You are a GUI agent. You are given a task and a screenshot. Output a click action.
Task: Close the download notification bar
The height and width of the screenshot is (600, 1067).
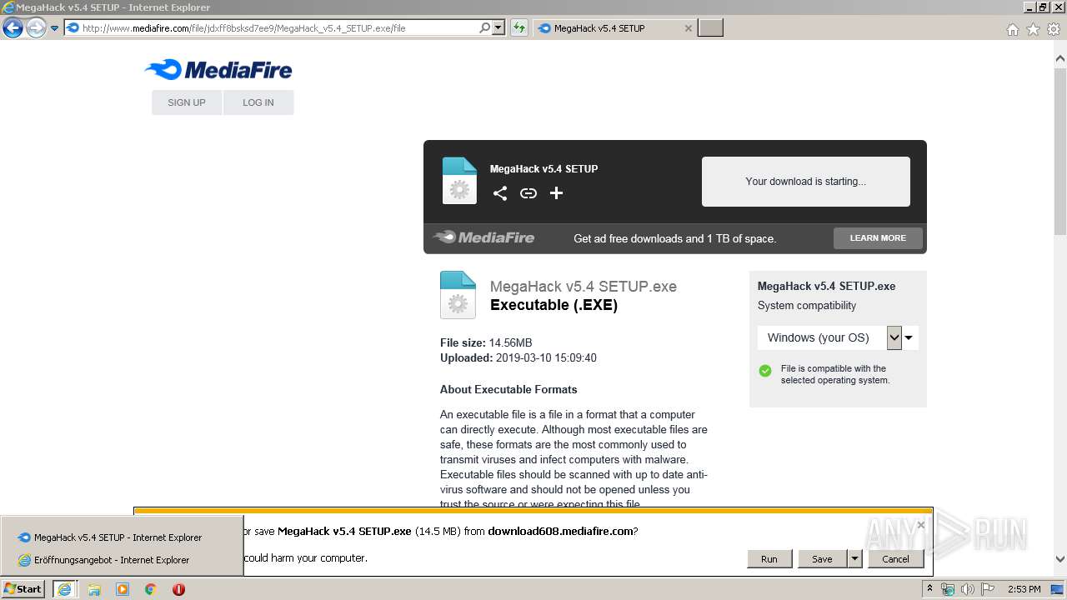[x=920, y=525]
